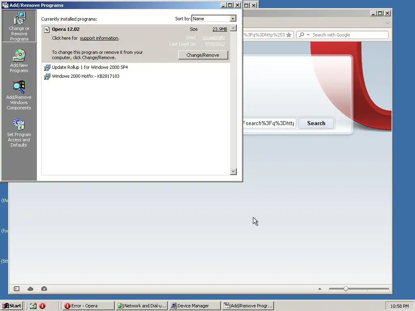Click the 10:58 PM taskbar clock
This screenshot has width=415, height=311.
pyautogui.click(x=399, y=306)
